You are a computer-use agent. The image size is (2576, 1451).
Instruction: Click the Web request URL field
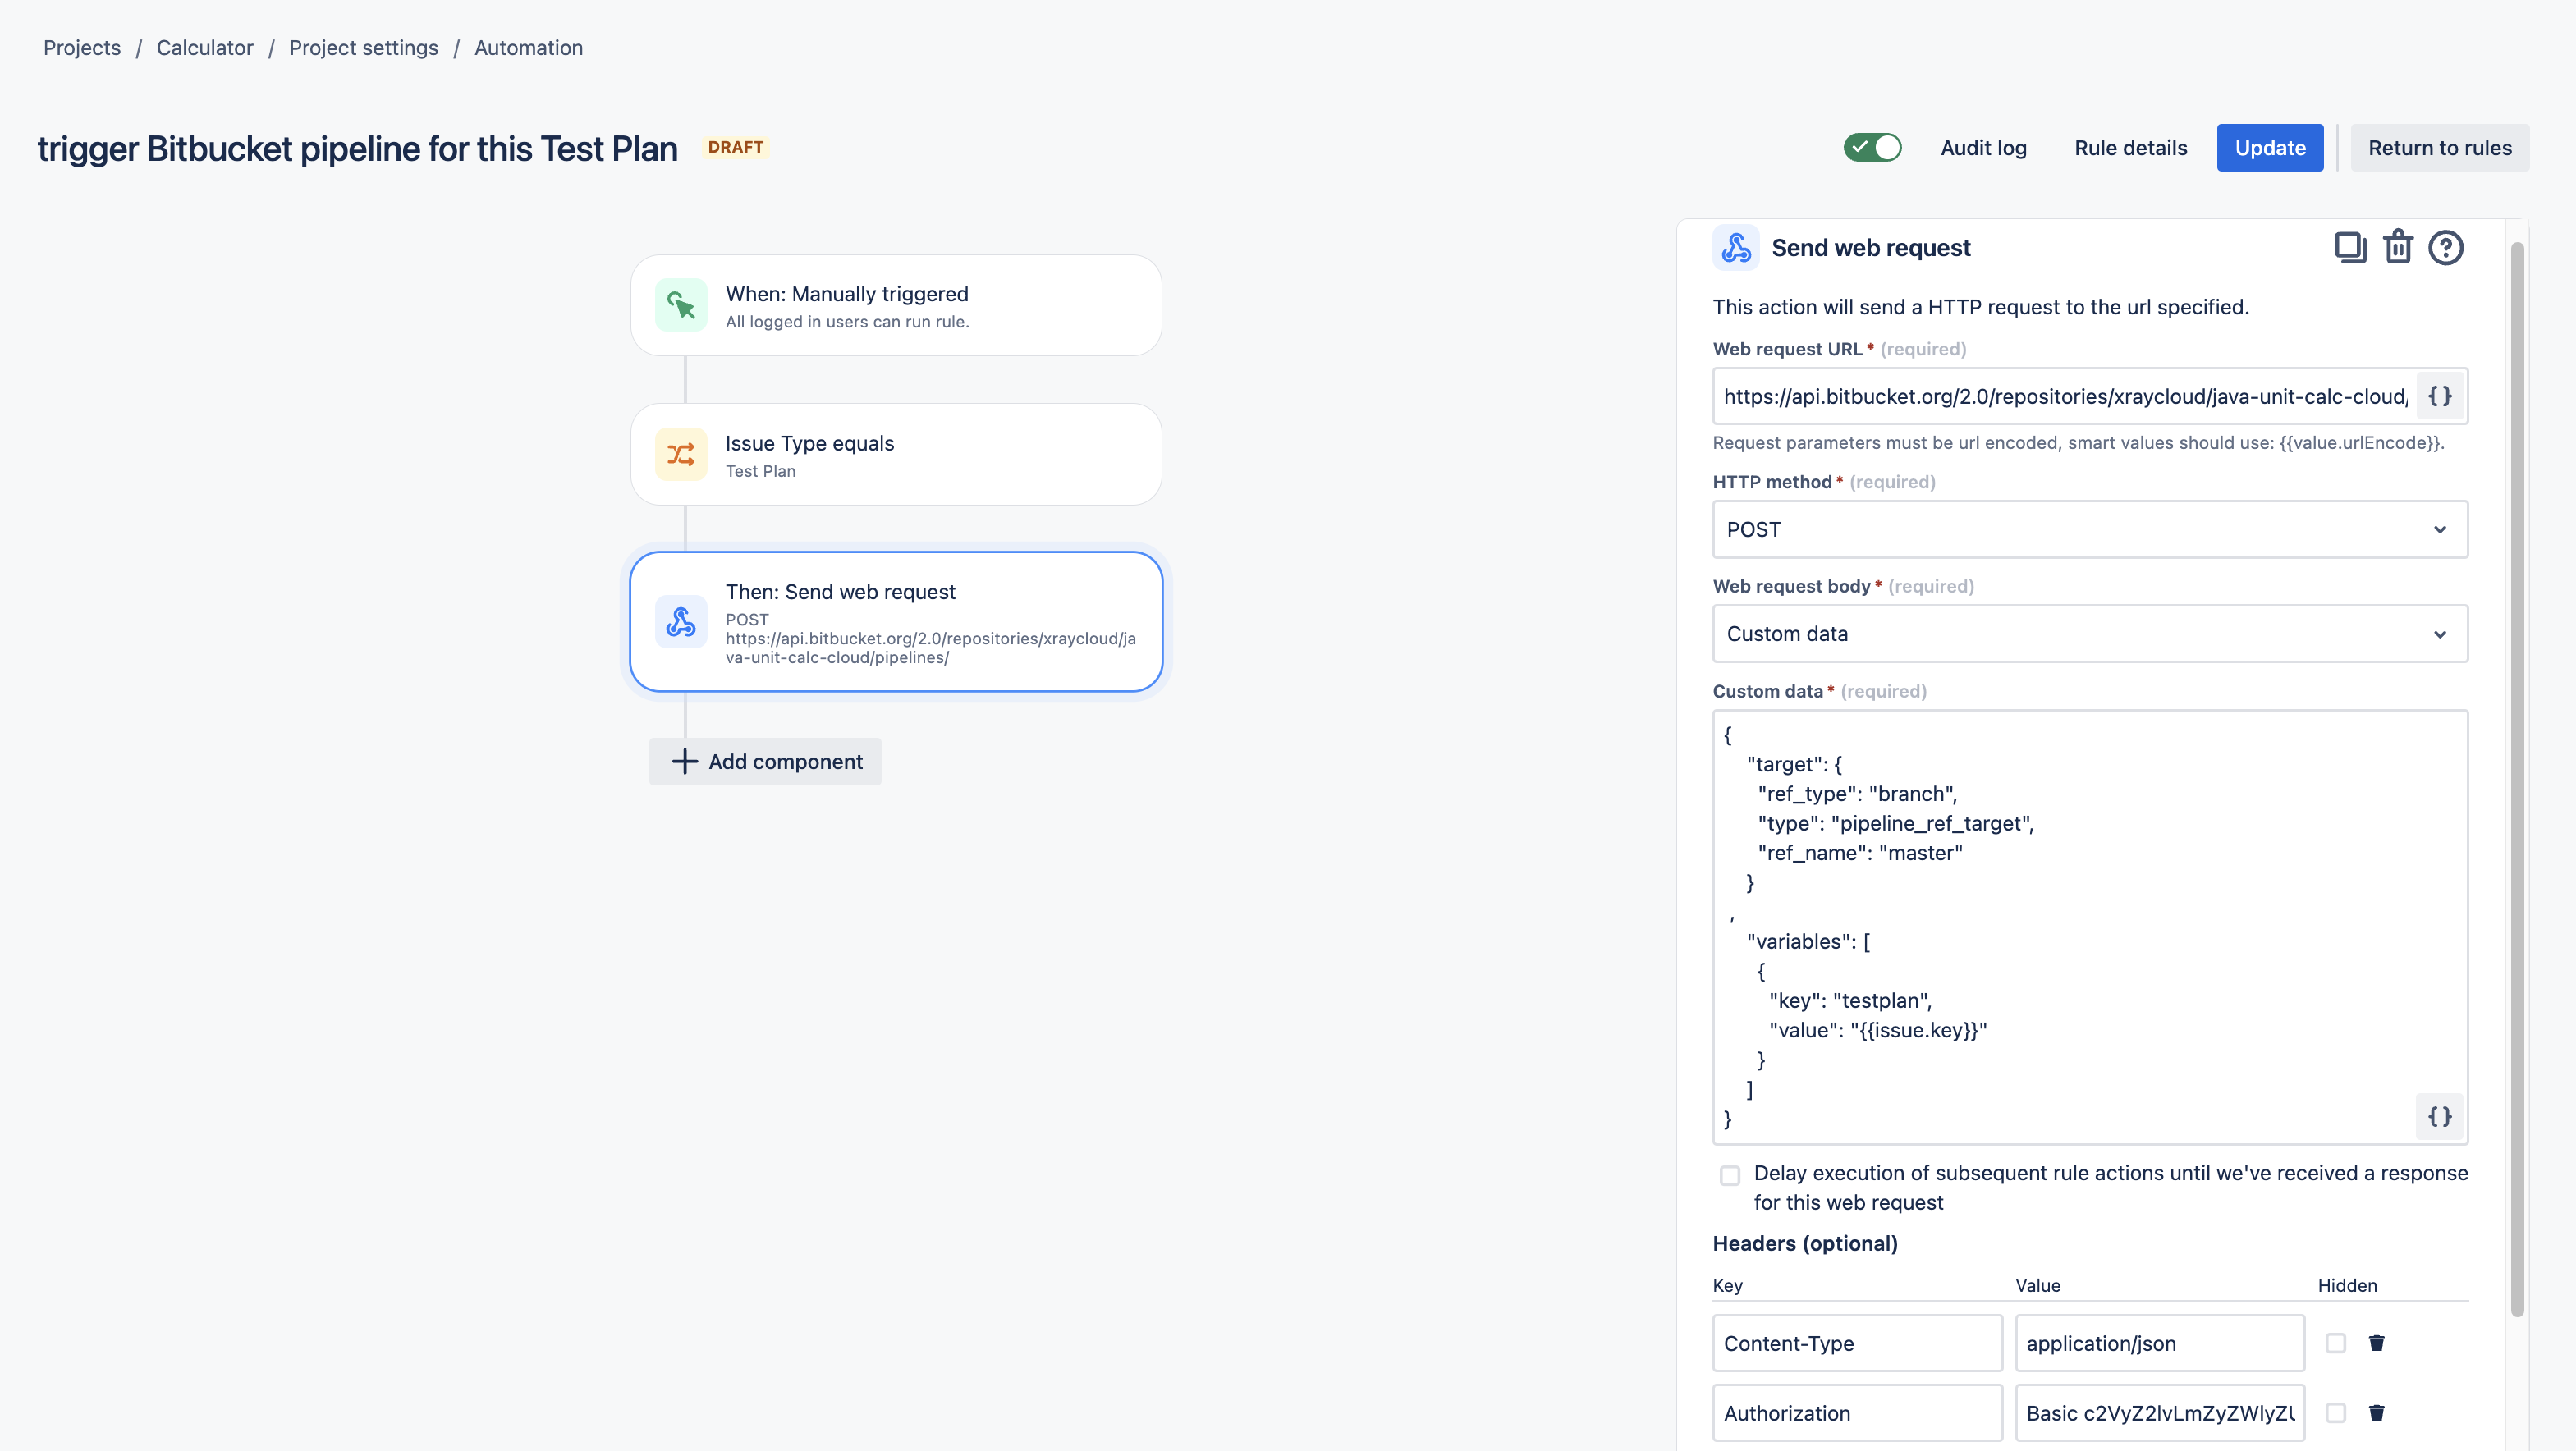(2066, 396)
